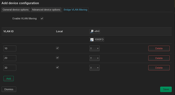This screenshot has height=95, width=175.
Task: Click the eth0 network port icon
Action: [x=92, y=31]
